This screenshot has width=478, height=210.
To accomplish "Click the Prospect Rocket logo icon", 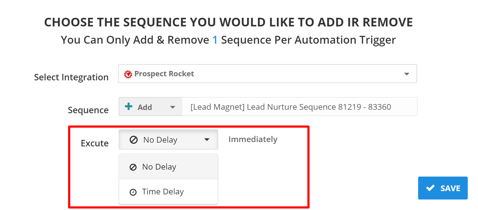I will [x=128, y=74].
